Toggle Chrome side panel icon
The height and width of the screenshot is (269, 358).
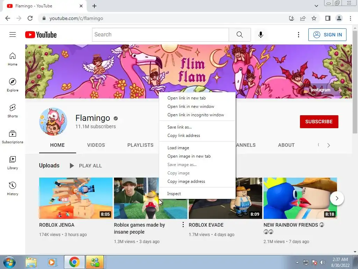pyautogui.click(x=328, y=18)
